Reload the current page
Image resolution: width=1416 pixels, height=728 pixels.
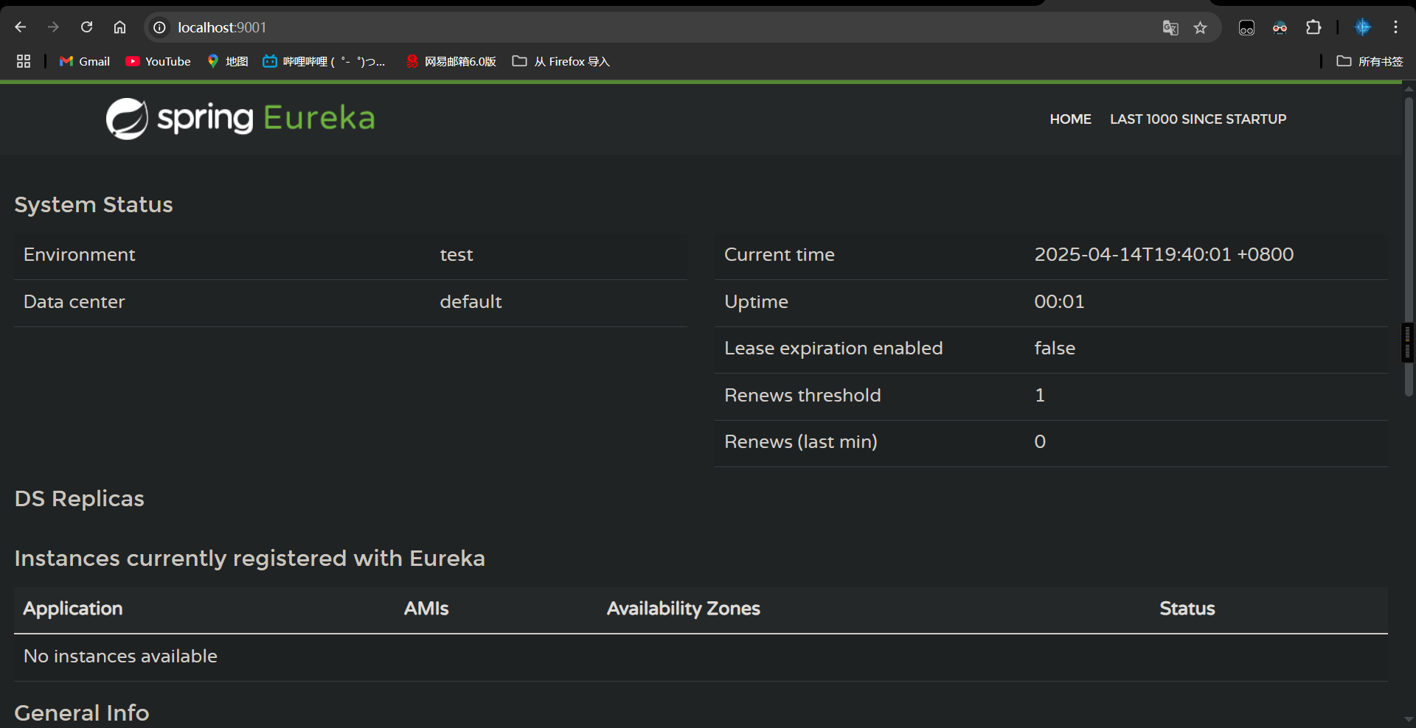click(86, 27)
